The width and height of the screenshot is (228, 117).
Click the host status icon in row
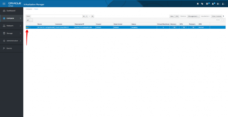click(27, 27)
